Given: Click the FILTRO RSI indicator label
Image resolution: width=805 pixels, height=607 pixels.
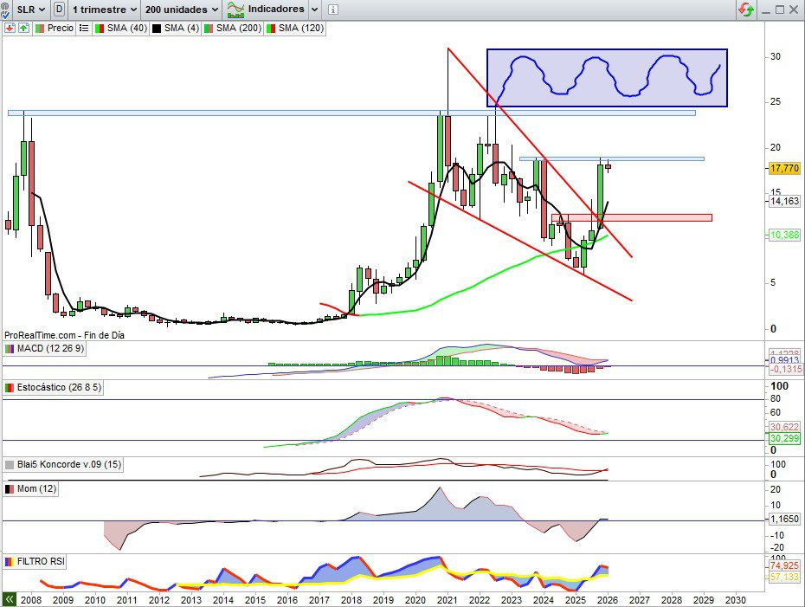Looking at the screenshot, I should [x=41, y=561].
